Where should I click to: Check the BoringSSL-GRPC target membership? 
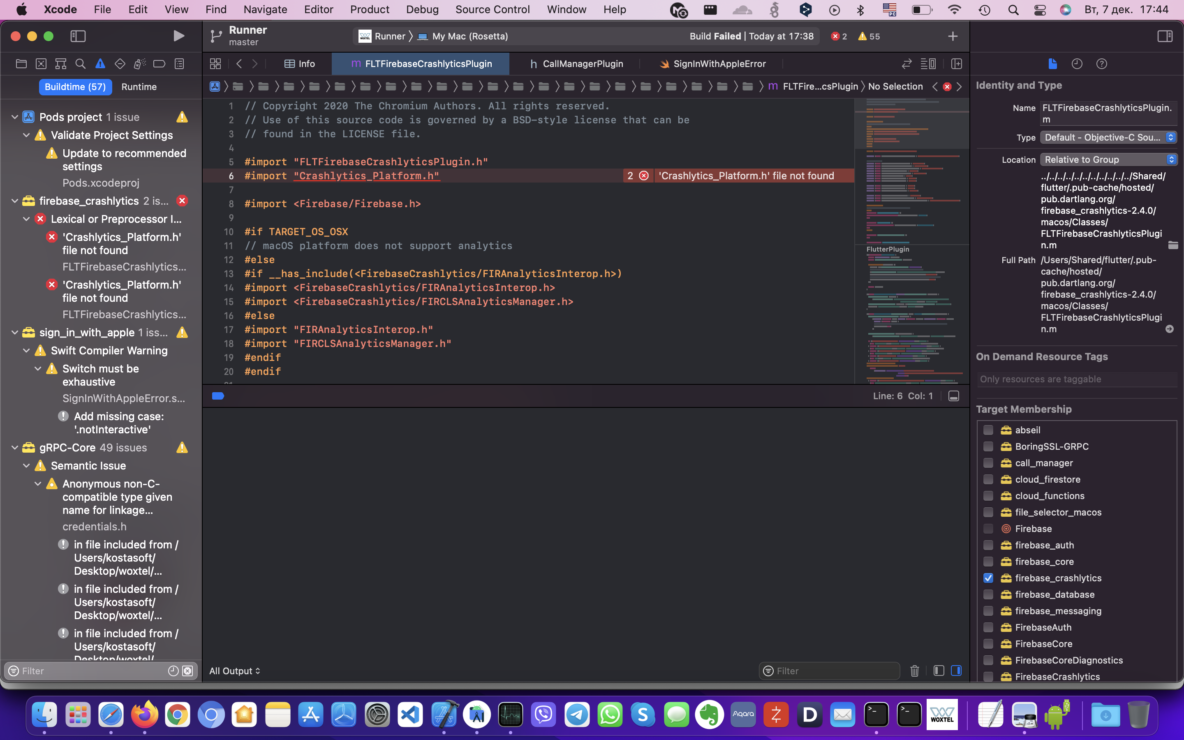988,446
